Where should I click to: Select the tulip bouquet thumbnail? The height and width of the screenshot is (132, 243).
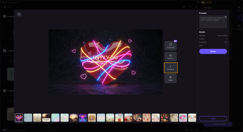tap(92, 118)
